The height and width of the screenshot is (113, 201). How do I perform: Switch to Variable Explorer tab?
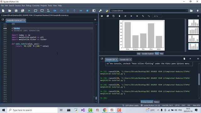[x=148, y=54]
